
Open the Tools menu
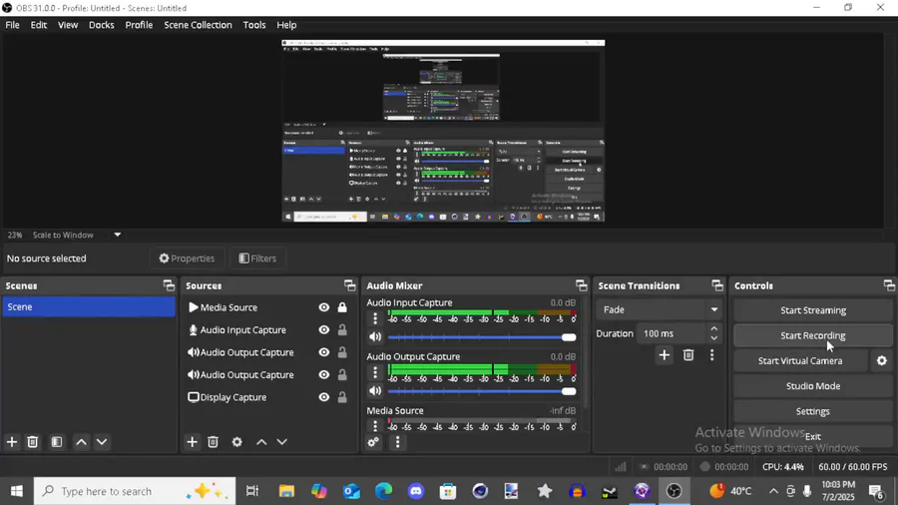pos(254,25)
